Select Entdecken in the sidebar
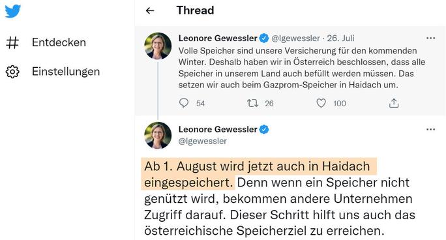The image size is (446, 240). (x=59, y=42)
